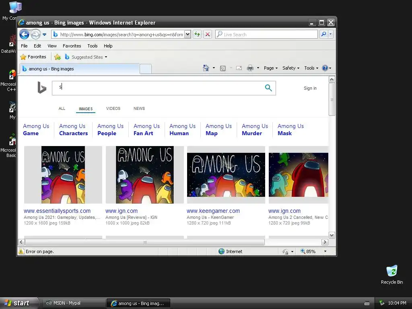Click the vertical scrollbar down arrow

pyautogui.click(x=332, y=235)
